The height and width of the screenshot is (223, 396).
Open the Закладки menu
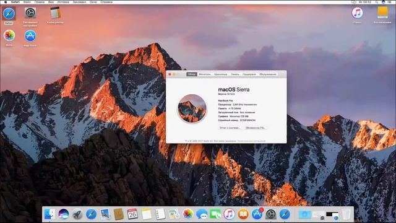[79, 2]
